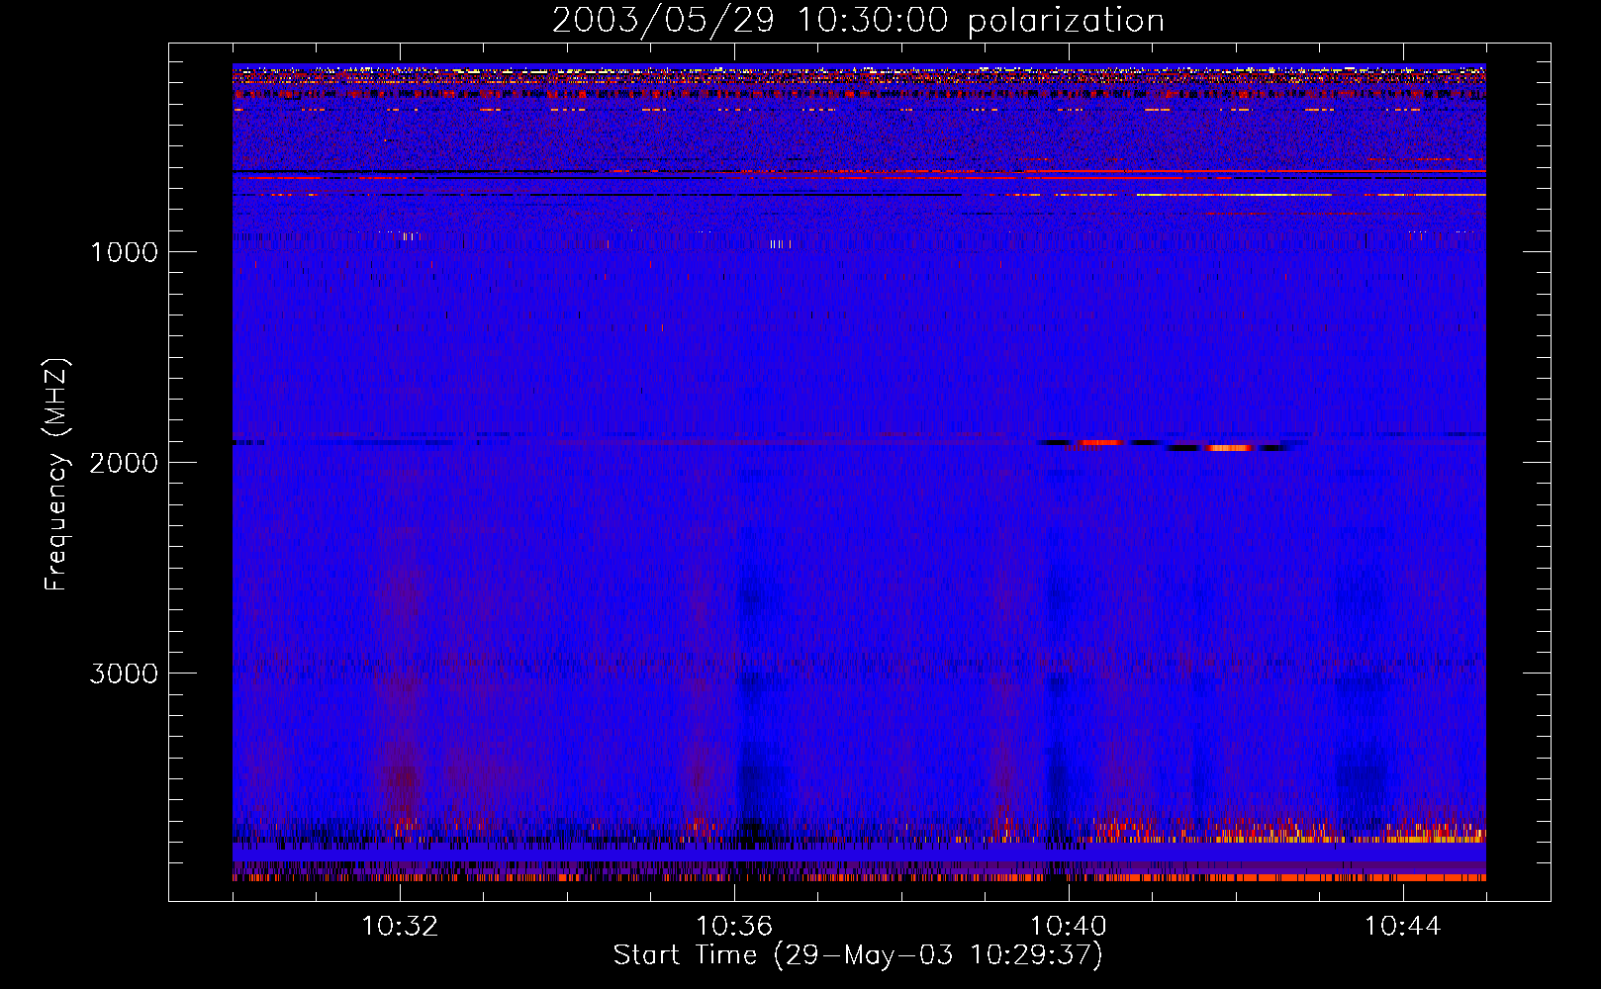
Task: Click the 10:44 time tick label
Action: tap(1402, 927)
